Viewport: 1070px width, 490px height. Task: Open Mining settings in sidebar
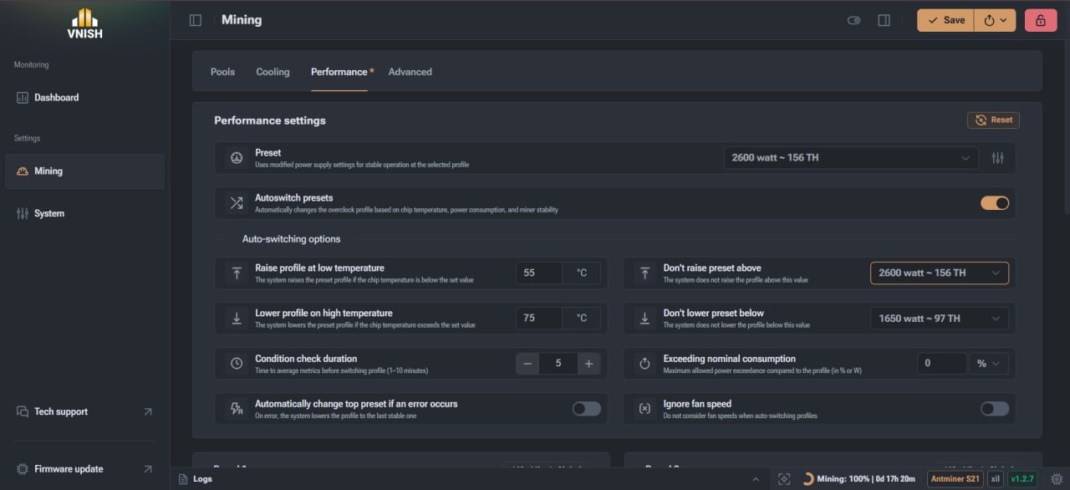click(x=84, y=171)
